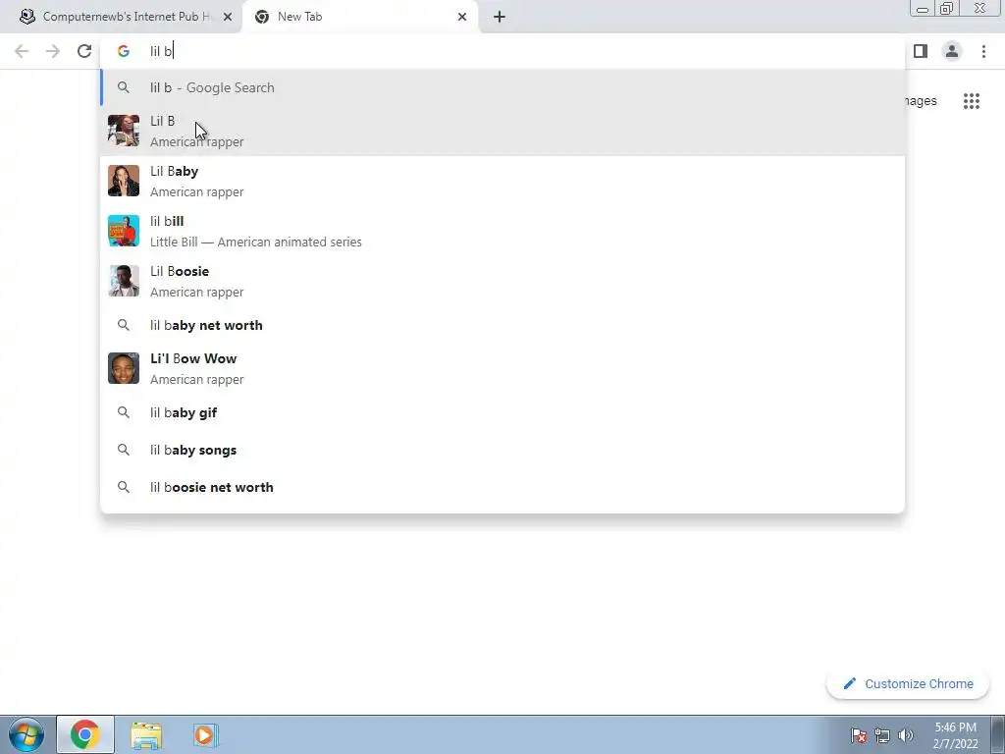This screenshot has height=754, width=1005.
Task: Click the Little Bill thumbnail image
Action: coord(124,231)
